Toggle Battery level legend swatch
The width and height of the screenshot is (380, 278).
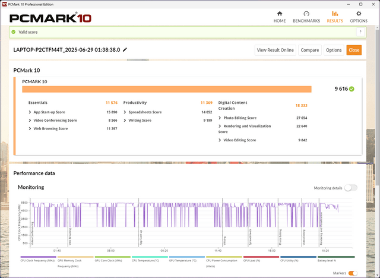pyautogui.click(x=336, y=257)
